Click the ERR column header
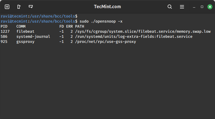 coord(69,26)
